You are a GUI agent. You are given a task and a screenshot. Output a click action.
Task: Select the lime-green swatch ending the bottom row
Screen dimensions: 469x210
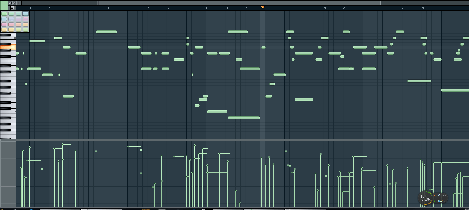pyautogui.click(x=26, y=30)
